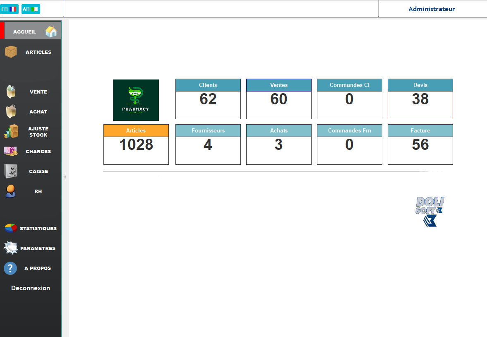Open Ajuste Stock boxes icon
Image resolution: width=487 pixels, height=337 pixels.
point(11,132)
